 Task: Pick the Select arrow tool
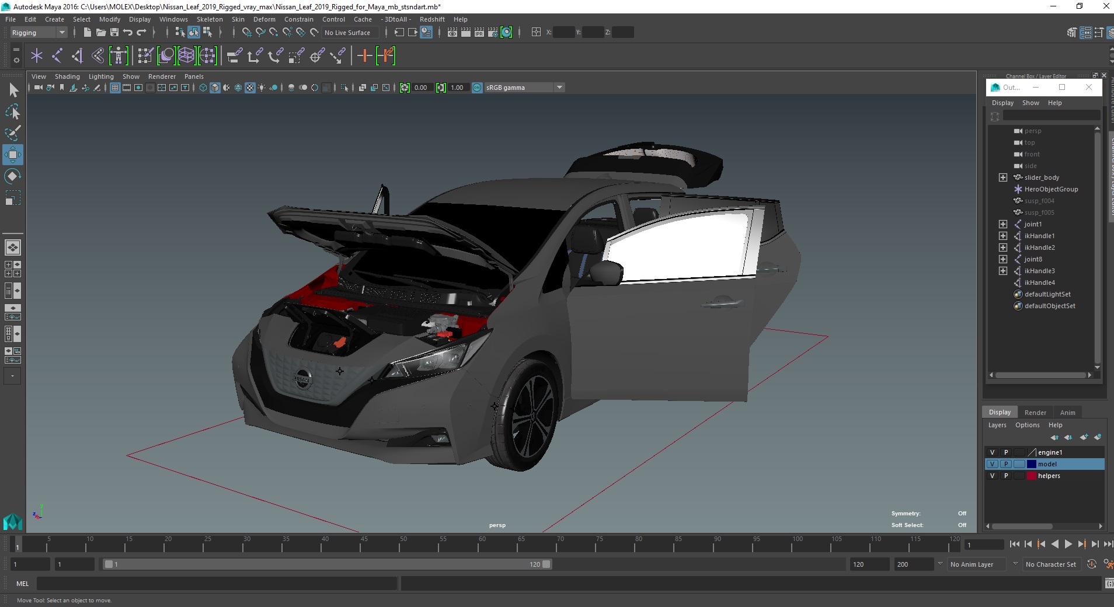click(13, 90)
